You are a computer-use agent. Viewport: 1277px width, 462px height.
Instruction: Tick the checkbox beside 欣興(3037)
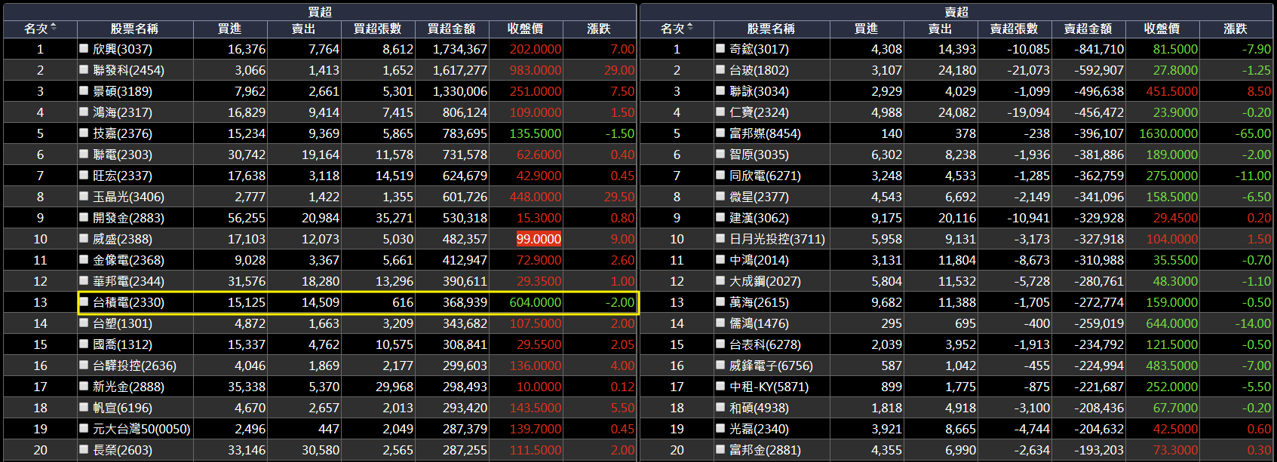pos(84,48)
